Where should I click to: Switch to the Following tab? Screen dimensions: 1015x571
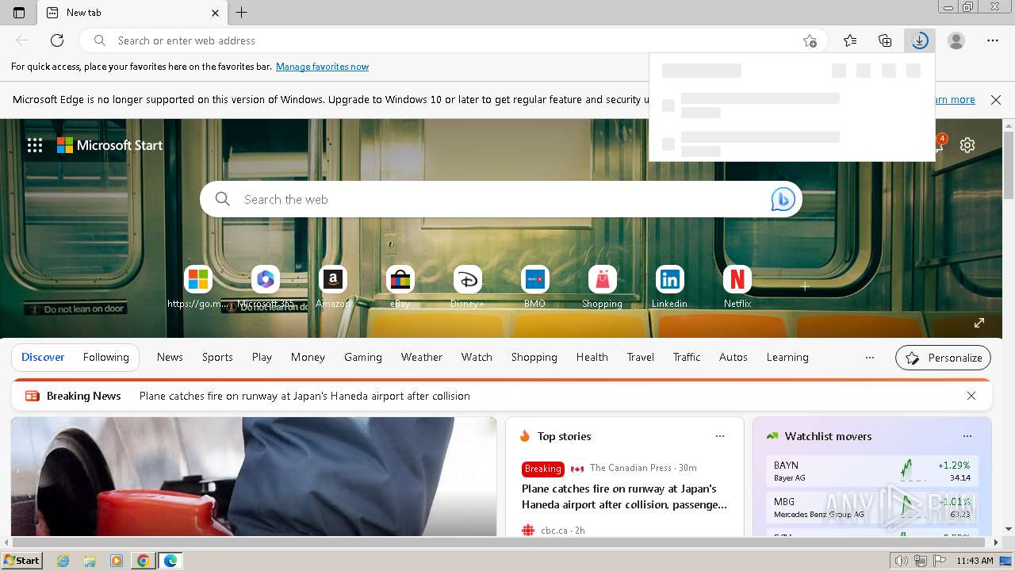[106, 357]
